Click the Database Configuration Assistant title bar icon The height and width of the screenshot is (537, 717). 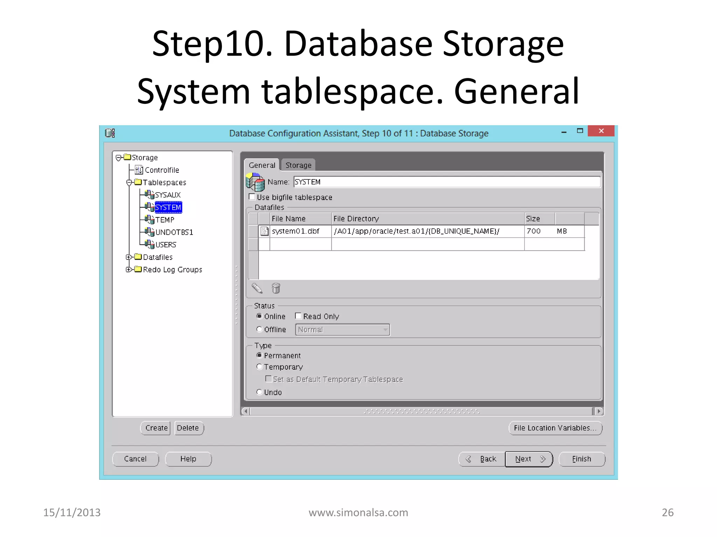coord(110,133)
